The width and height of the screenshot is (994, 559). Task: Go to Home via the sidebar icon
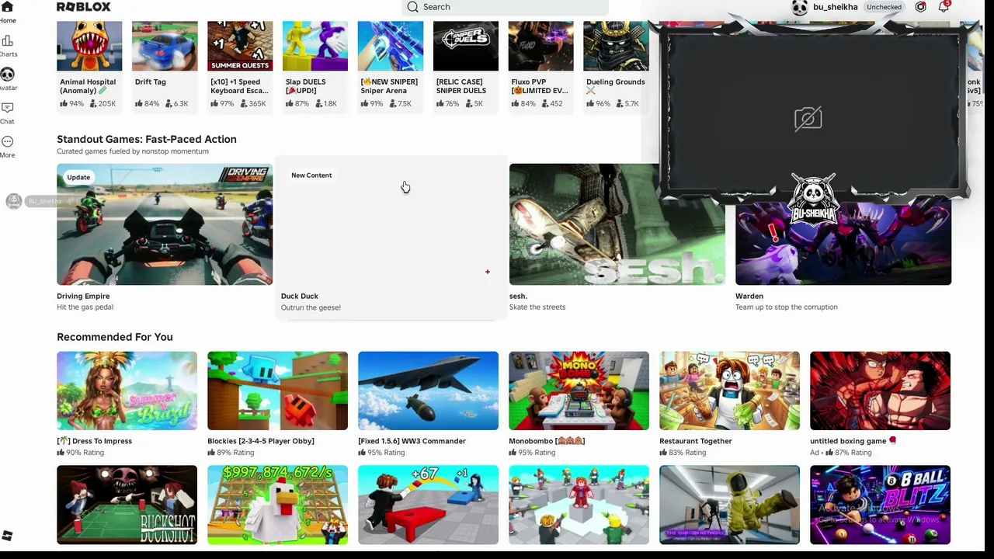pos(7,7)
